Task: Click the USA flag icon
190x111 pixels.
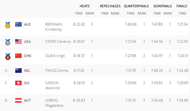Action: tap(18, 41)
